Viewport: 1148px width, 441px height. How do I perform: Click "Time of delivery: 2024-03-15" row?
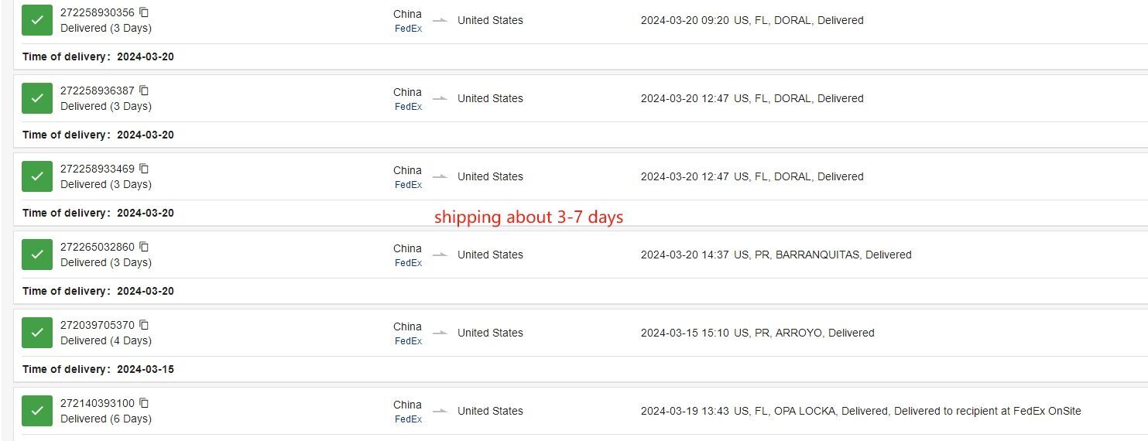coord(98,369)
